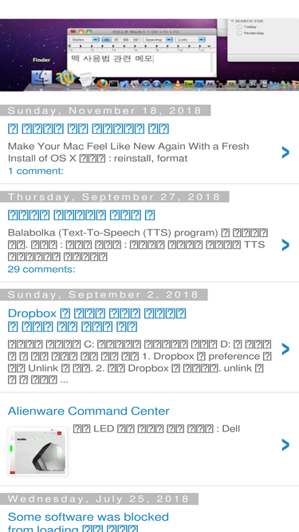This screenshot has height=532, width=299.
Task: Open the Alienware Command Center post title
Action: tap(89, 412)
